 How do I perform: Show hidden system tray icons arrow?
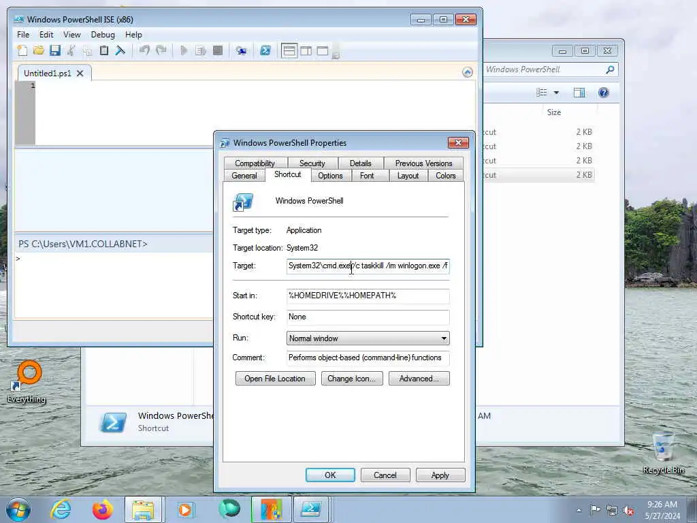[x=579, y=511]
